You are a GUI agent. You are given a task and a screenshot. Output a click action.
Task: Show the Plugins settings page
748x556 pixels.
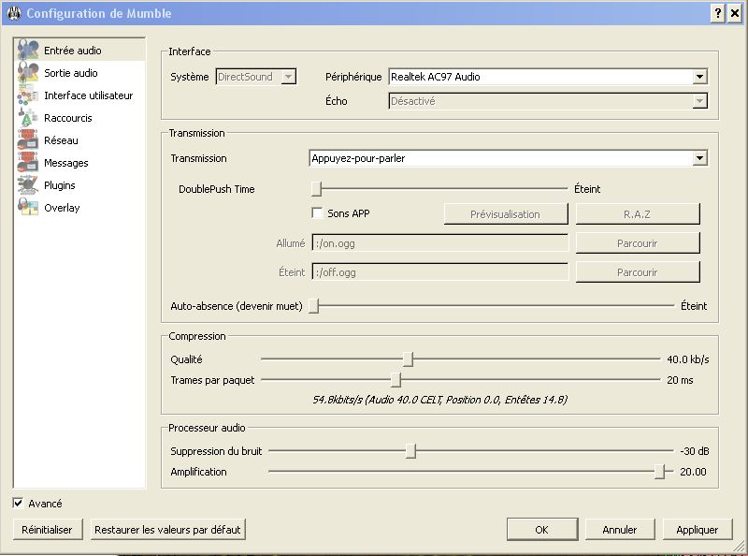pyautogui.click(x=79, y=184)
